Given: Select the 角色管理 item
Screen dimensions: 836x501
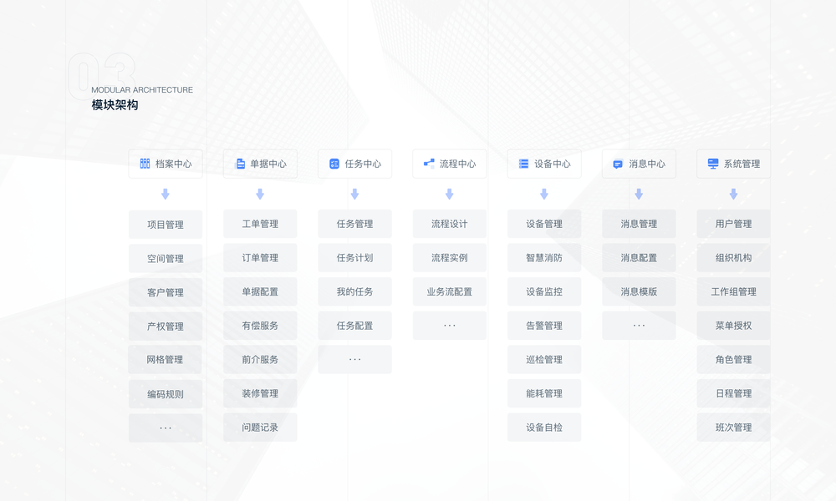Looking at the screenshot, I should click(x=734, y=359).
